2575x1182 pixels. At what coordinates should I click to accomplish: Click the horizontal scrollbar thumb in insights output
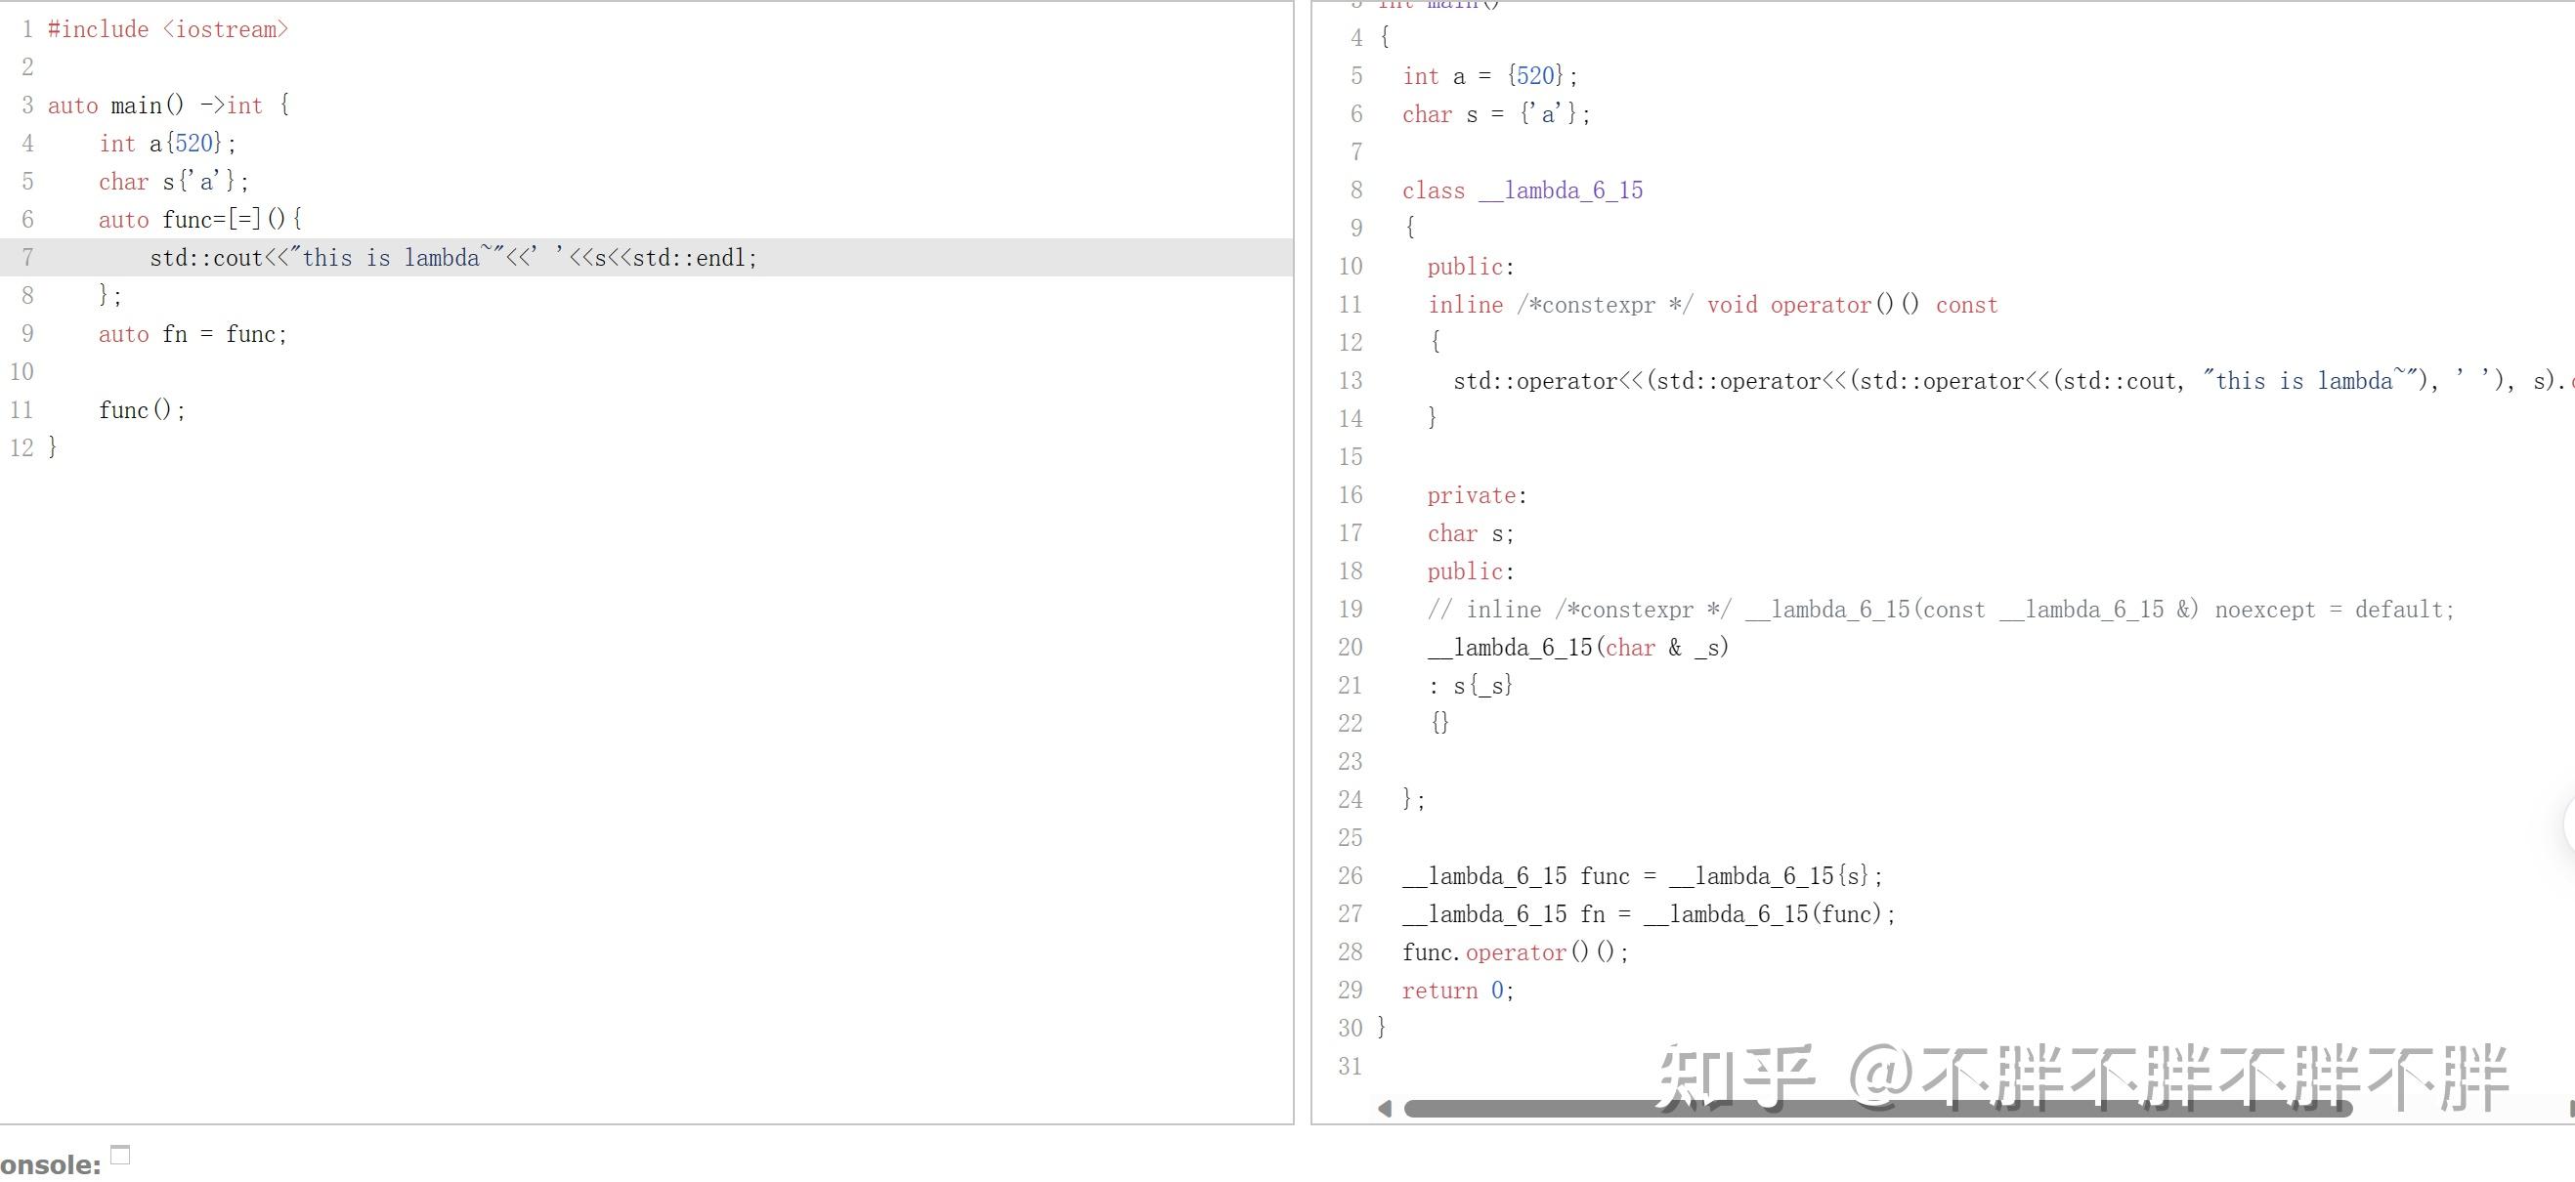pos(1877,1108)
